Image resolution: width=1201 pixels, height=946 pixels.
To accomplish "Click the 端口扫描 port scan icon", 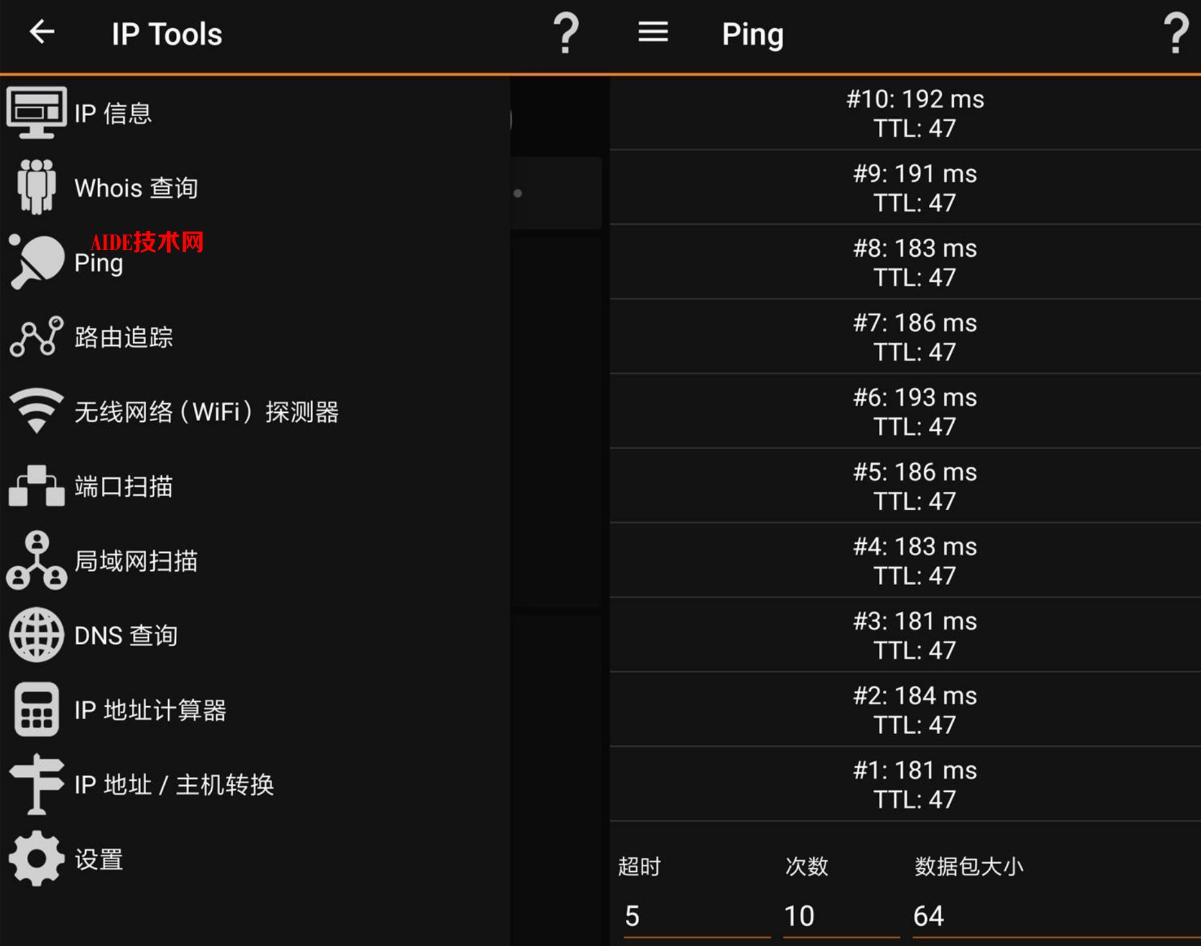I will pos(37,486).
